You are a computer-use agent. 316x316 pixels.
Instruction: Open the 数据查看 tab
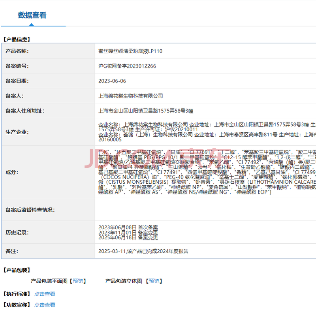pos(32,15)
